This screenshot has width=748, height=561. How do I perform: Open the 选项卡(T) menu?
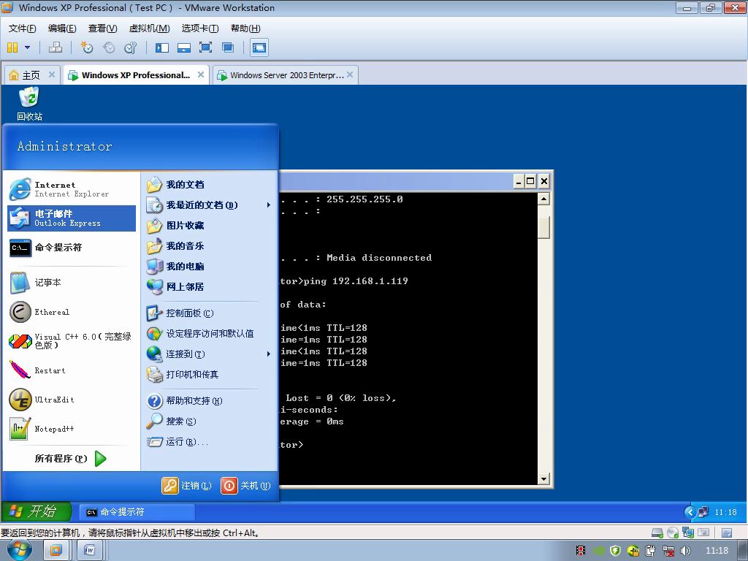click(x=200, y=28)
